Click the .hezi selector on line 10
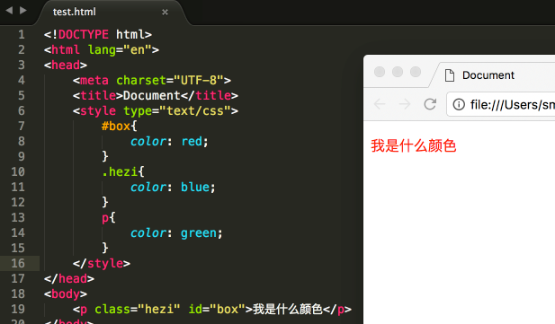This screenshot has width=555, height=324. tap(120, 171)
